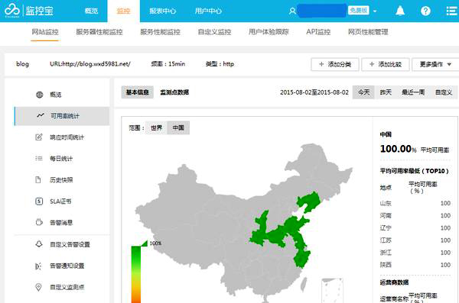Click the availability color gradient legend
This screenshot has height=303, width=459.
(x=136, y=273)
